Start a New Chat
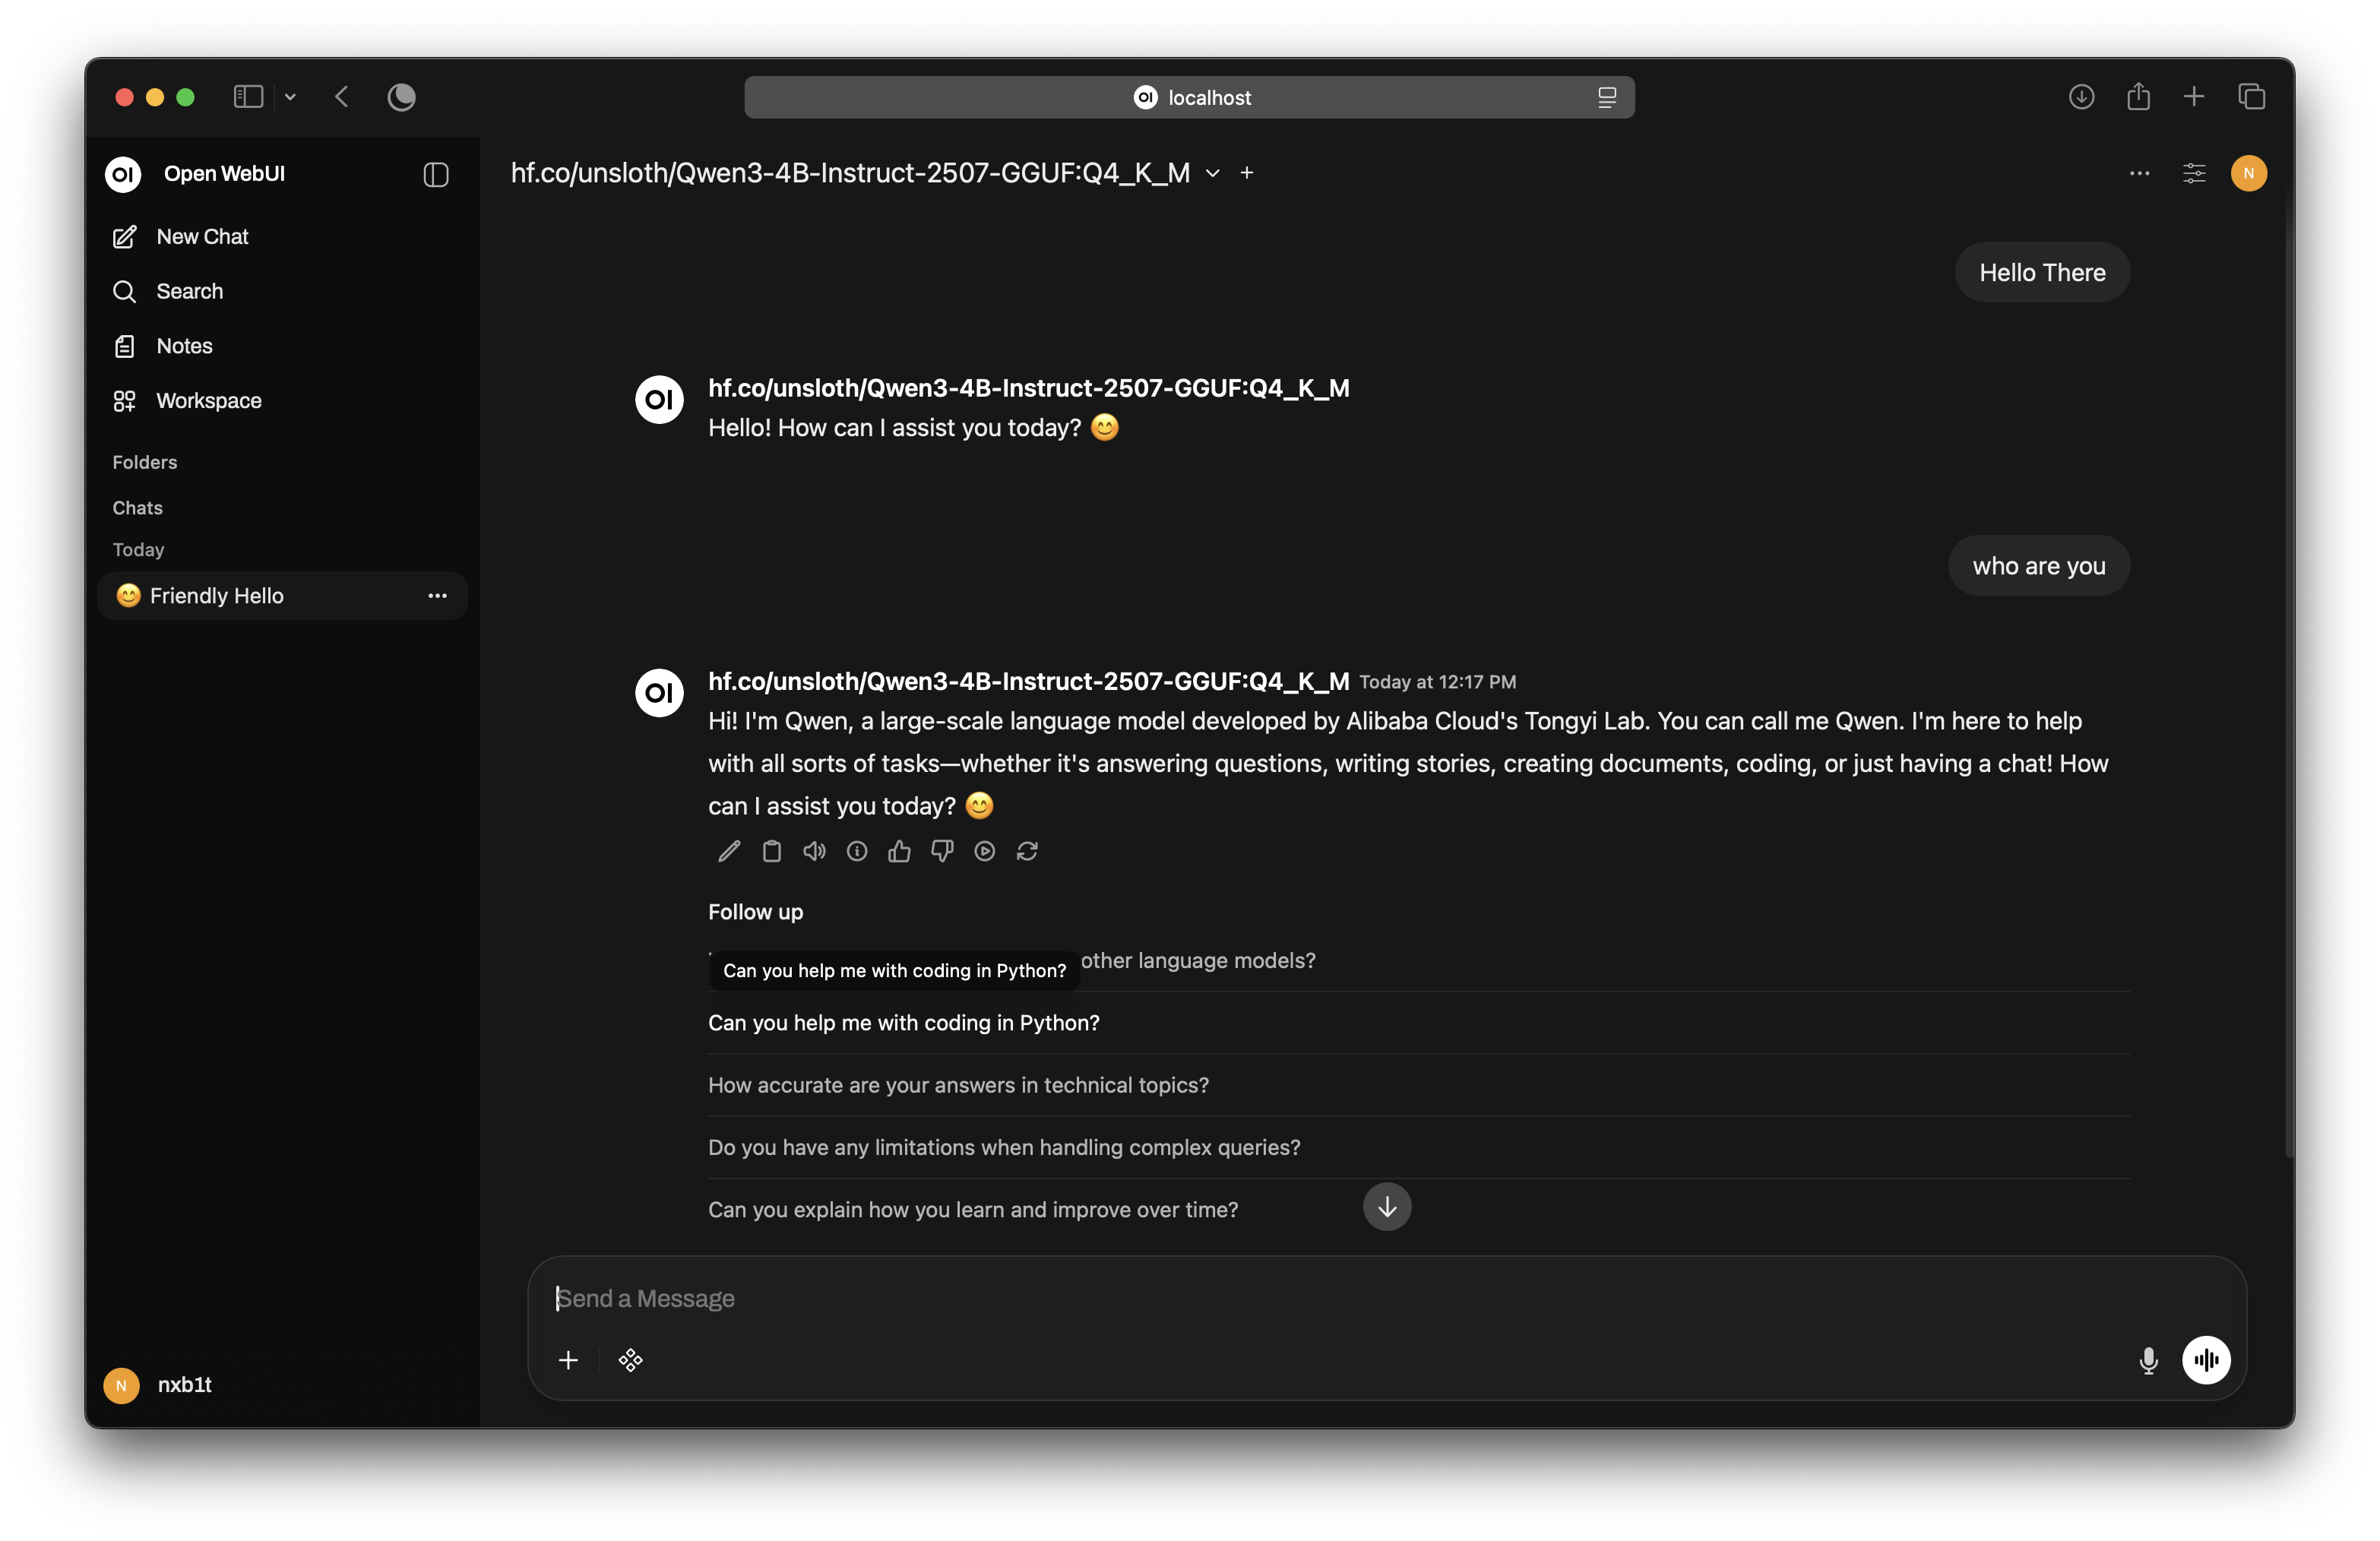This screenshot has width=2380, height=1541. click(x=201, y=236)
